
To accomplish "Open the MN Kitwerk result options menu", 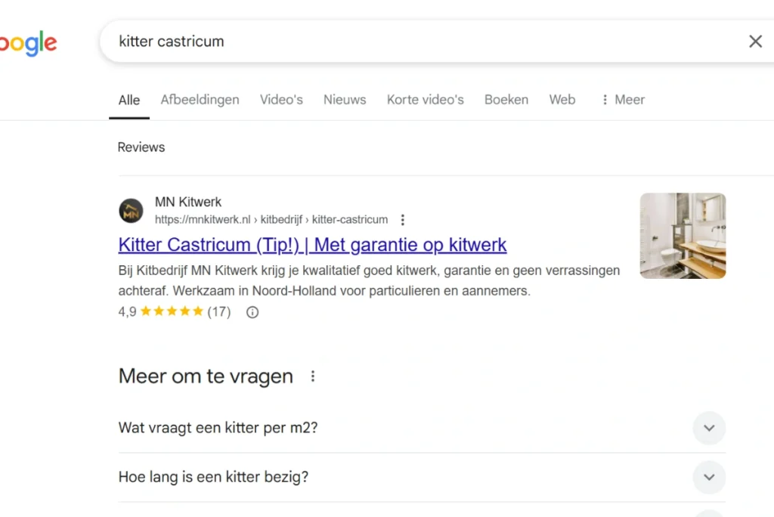I will point(403,220).
